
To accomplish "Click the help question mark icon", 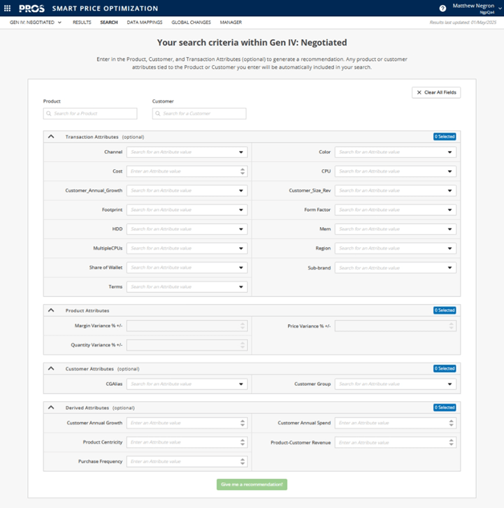I will 442,8.
